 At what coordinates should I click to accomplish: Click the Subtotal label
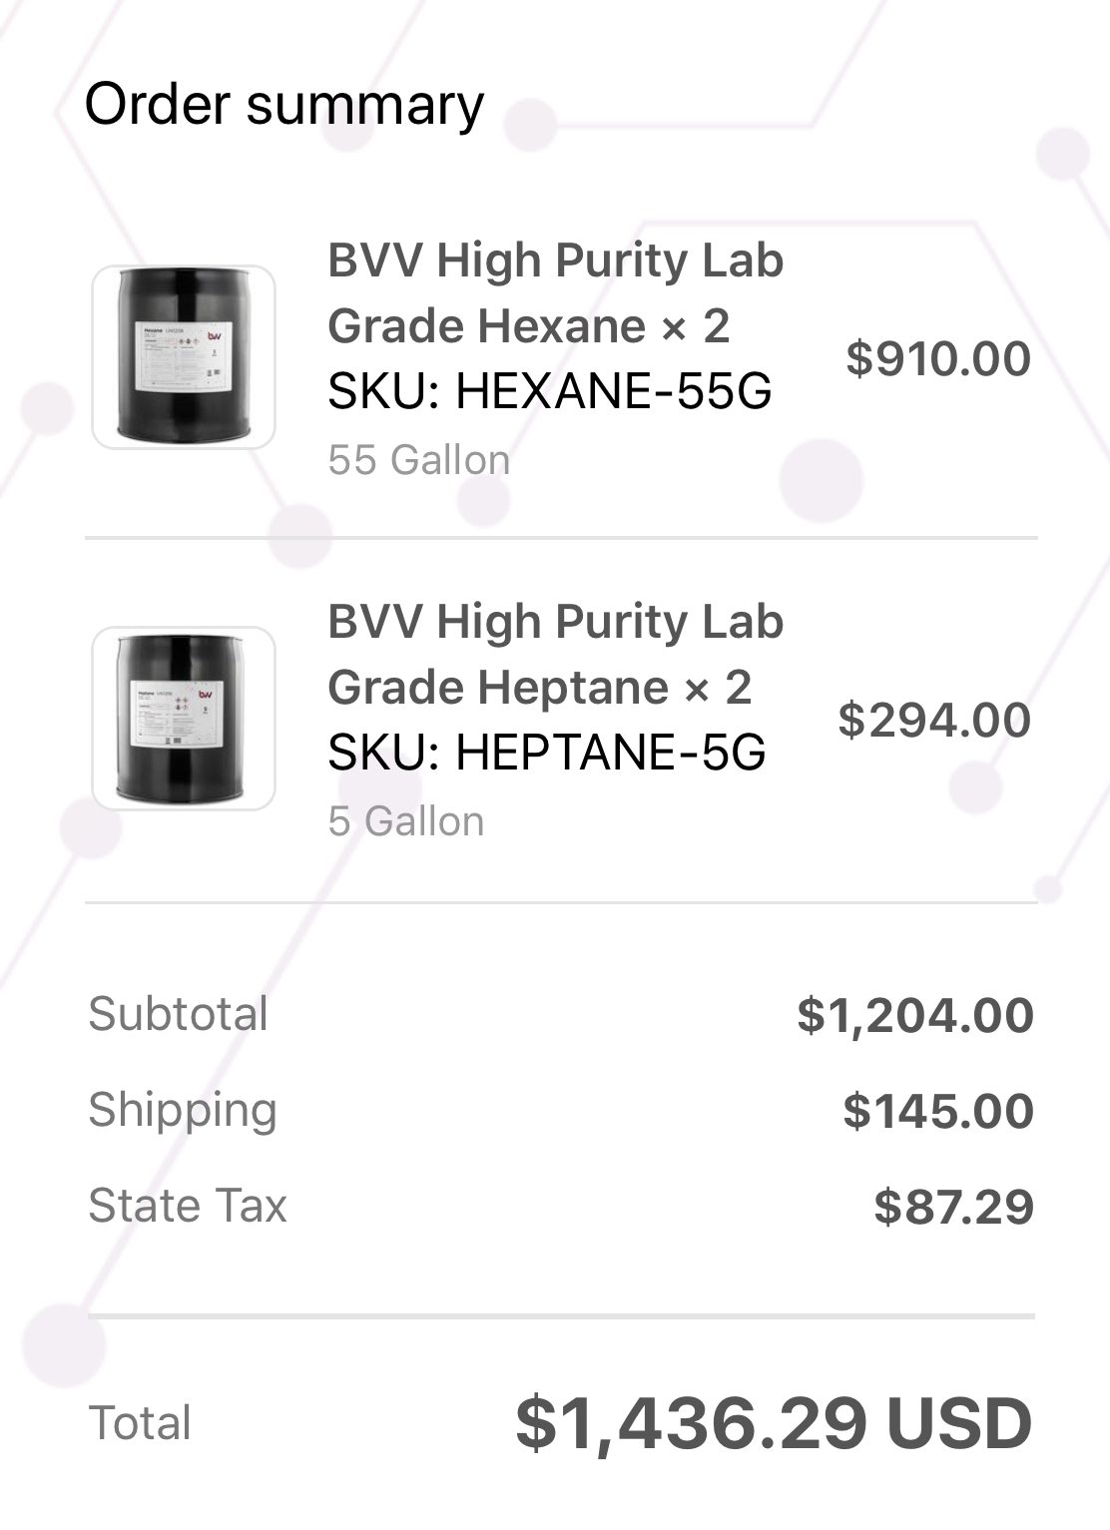(x=178, y=1014)
